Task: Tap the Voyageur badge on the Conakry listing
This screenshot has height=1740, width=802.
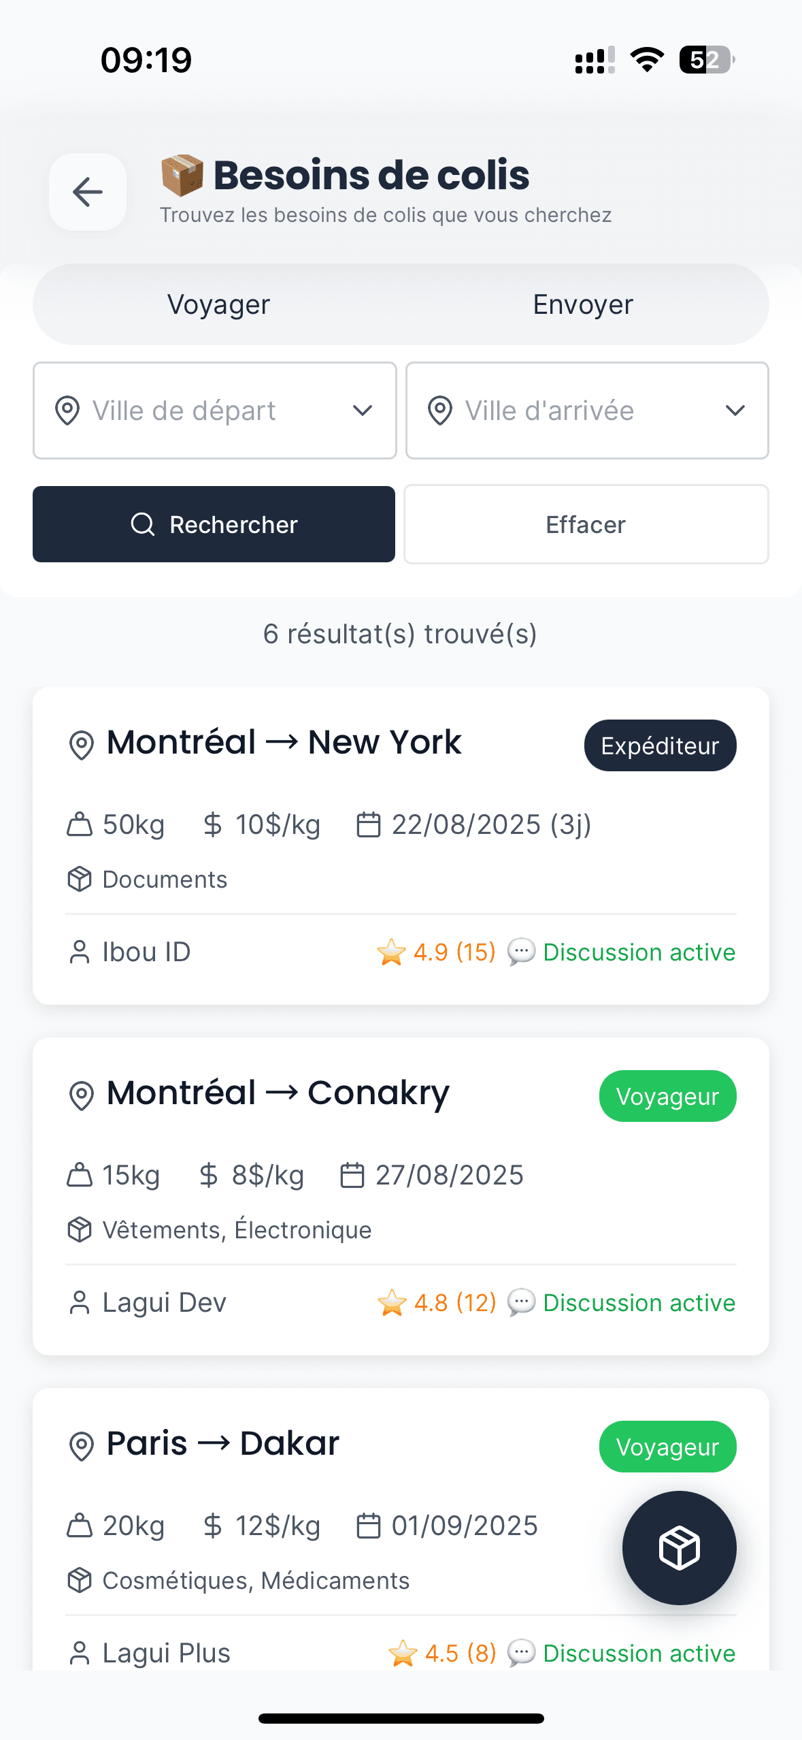Action: coord(667,1096)
